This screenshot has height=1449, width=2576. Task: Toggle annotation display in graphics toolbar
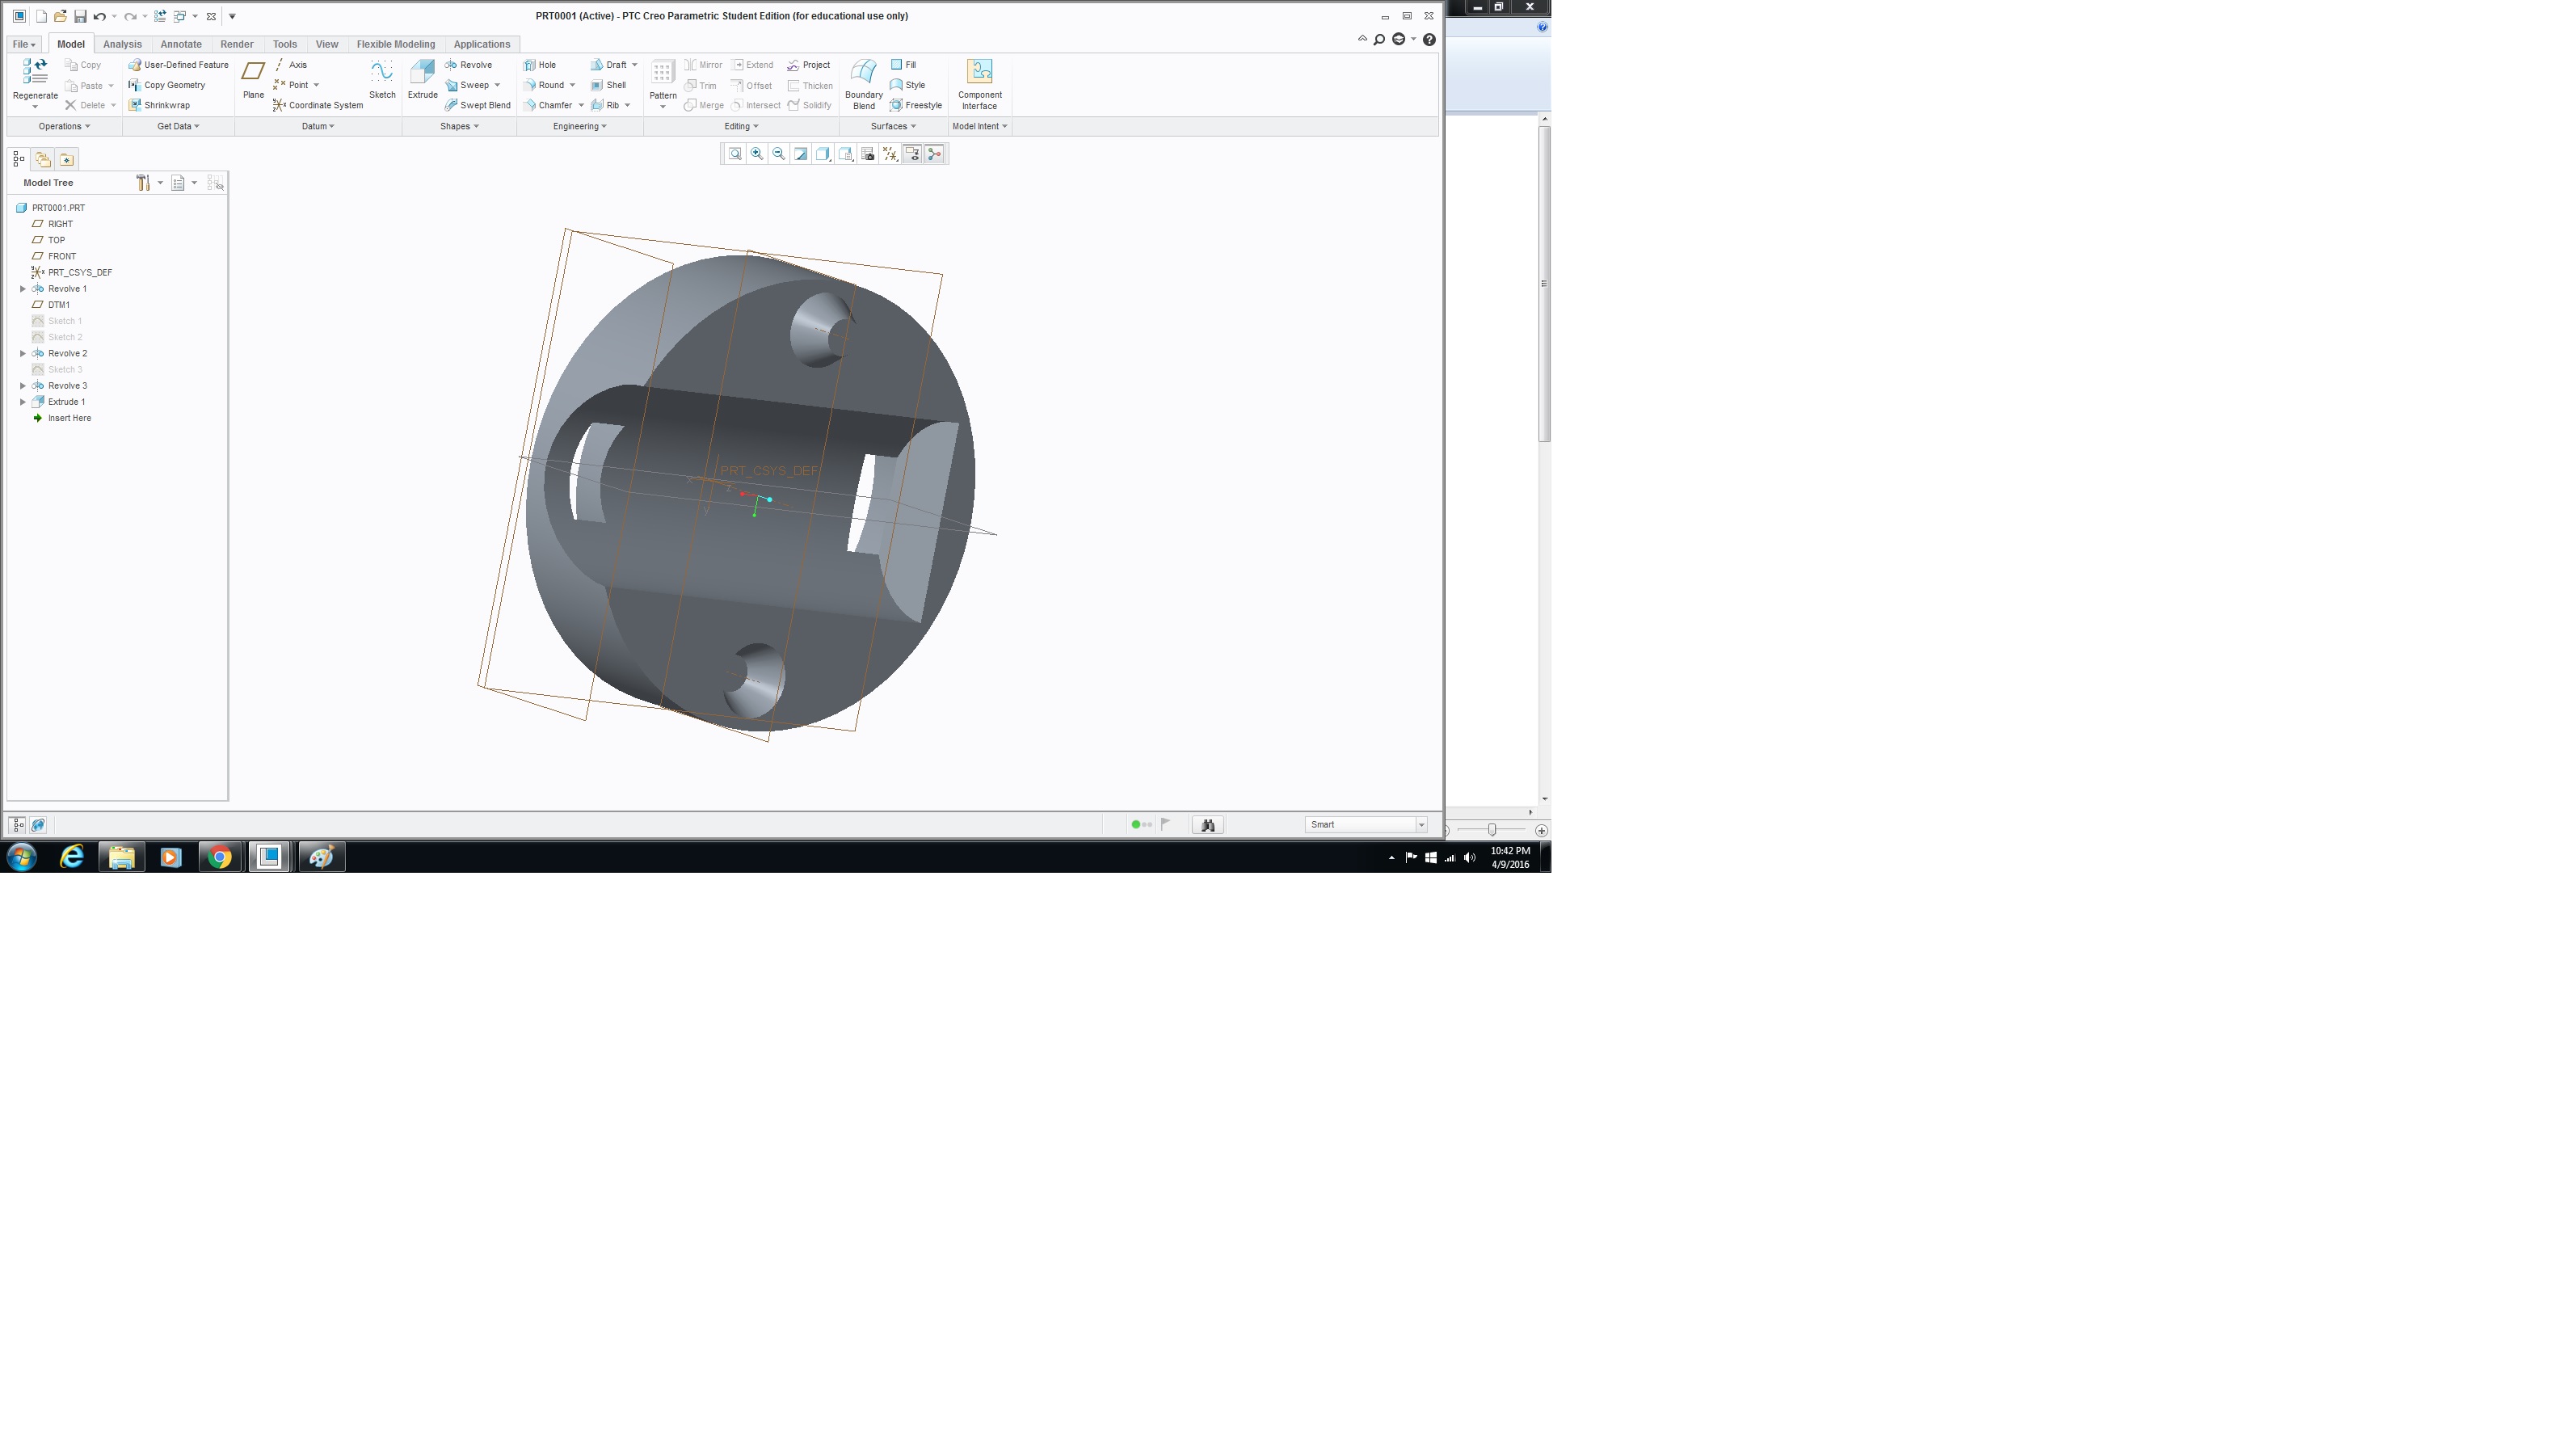tap(912, 154)
